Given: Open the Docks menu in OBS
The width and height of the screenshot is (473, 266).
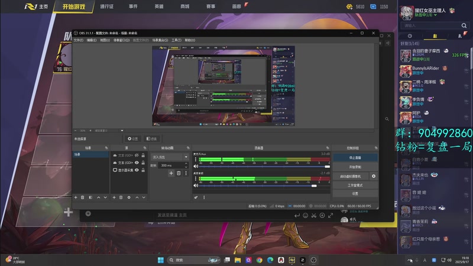Looking at the screenshot, I should [121, 40].
